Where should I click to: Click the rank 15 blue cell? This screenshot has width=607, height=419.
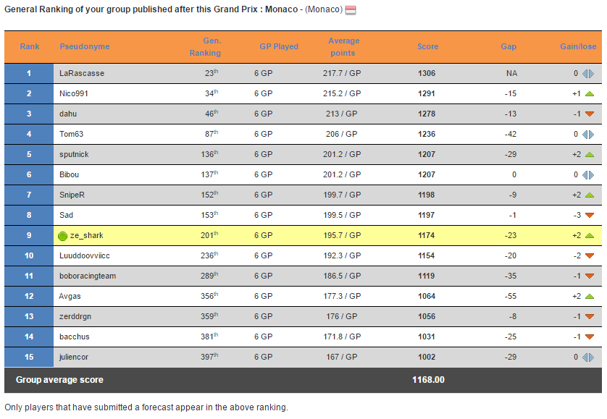[29, 357]
